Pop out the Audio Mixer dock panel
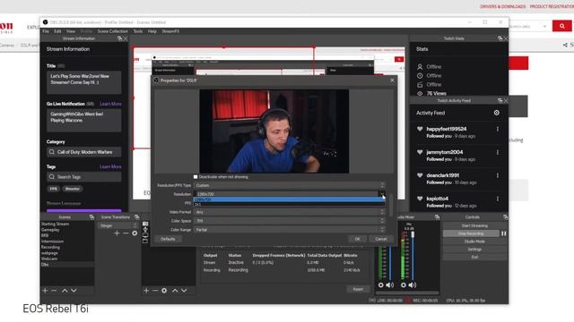Image resolution: width=574 pixels, height=322 pixels. [x=437, y=217]
